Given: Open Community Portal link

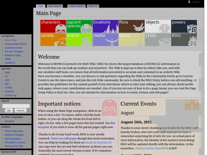Looking at the screenshot, I should (16, 44).
